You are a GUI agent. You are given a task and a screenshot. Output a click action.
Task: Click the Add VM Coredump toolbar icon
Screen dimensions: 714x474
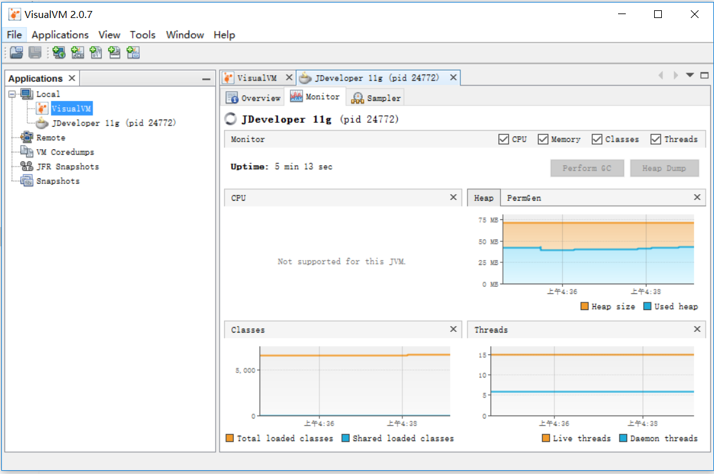[x=96, y=53]
